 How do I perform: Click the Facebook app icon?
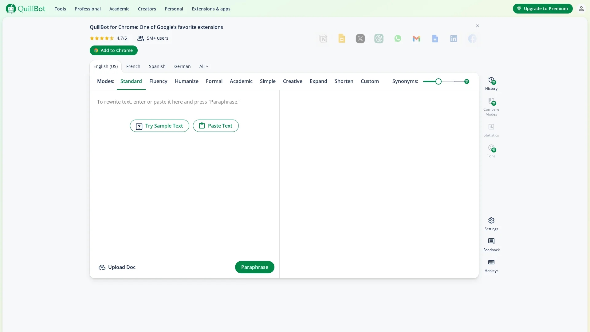472,39
